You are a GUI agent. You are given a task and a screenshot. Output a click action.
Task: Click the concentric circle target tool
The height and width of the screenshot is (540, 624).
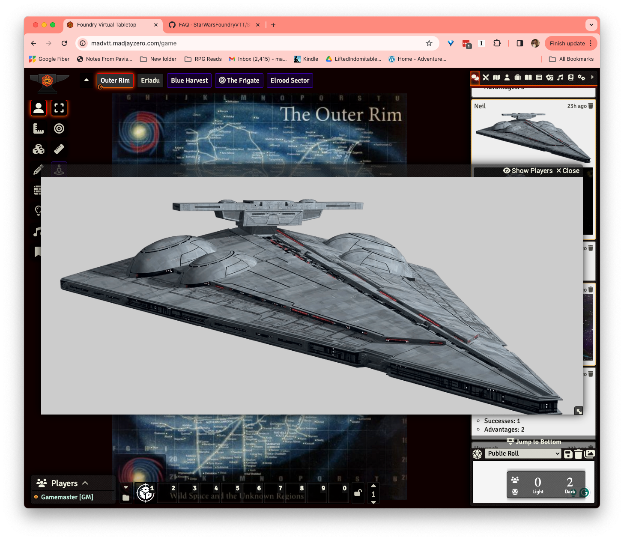59,128
